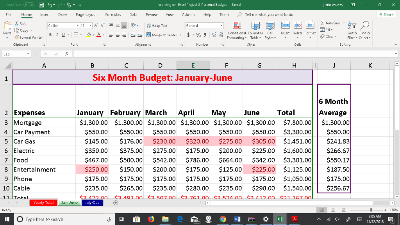The image size is (400, 225).
Task: Open the Insert ribbon tab
Action: (x=45, y=14)
